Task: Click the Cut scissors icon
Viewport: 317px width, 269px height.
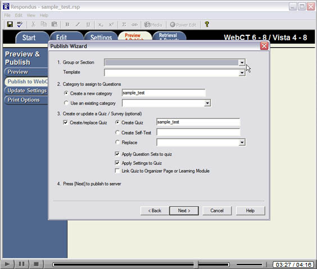Action: coord(33,25)
